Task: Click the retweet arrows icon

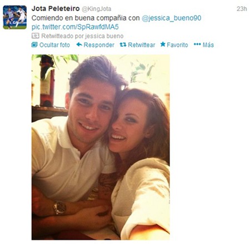Action: (123, 45)
